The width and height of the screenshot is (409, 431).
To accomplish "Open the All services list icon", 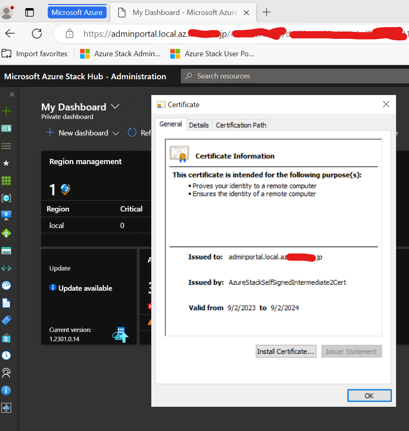I will [x=6, y=146].
